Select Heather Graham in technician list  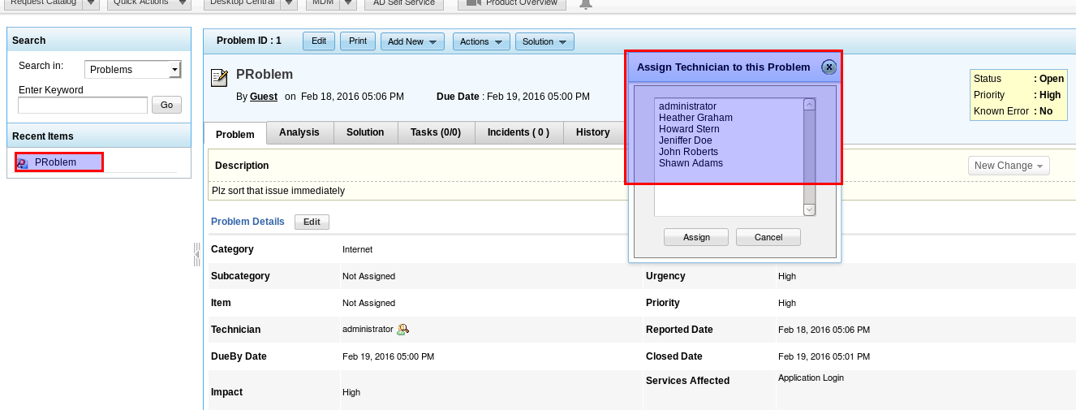tap(695, 118)
